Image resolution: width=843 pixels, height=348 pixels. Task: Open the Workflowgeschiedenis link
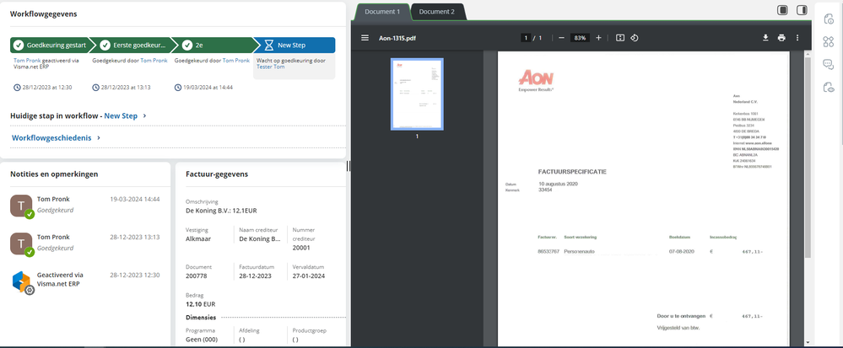click(x=52, y=138)
